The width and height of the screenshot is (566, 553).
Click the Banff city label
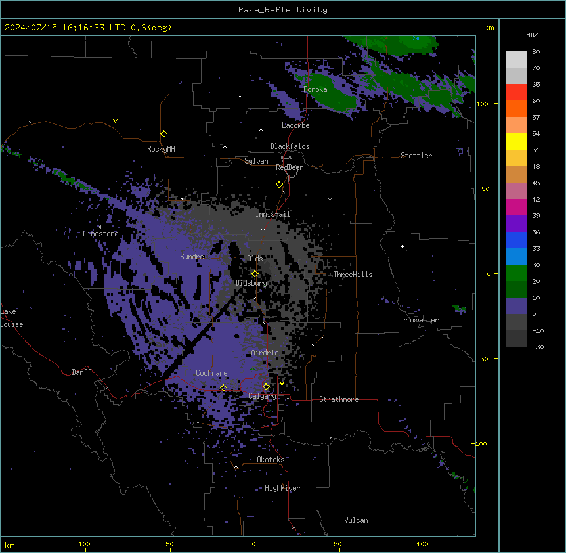[x=81, y=372]
